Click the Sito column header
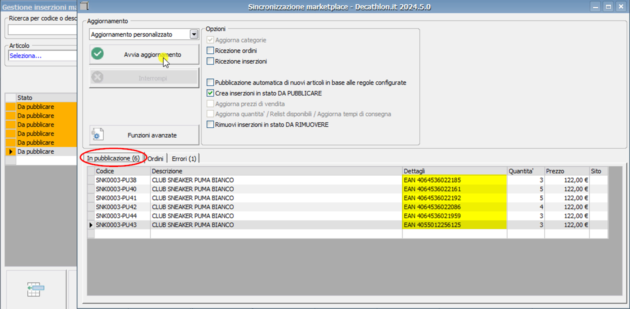This screenshot has width=630, height=309. [599, 171]
